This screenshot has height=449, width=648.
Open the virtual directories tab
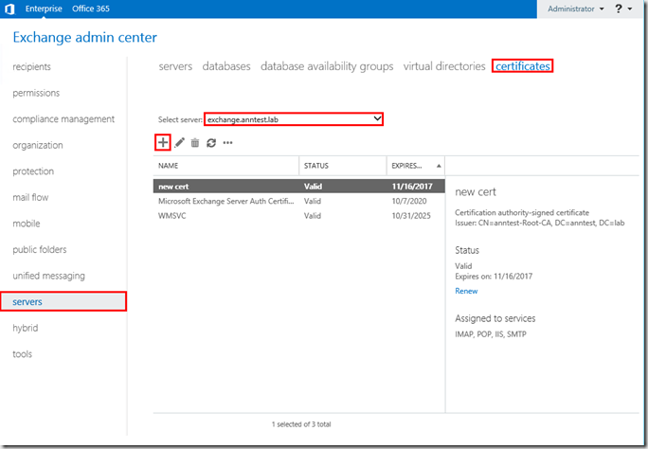coord(443,66)
